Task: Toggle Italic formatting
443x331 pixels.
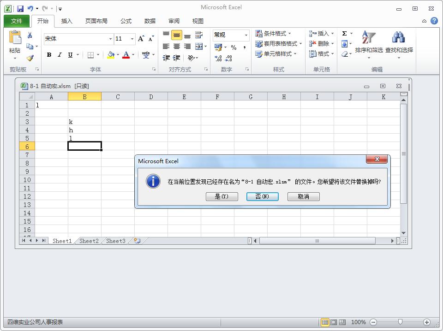Action: 60,55
